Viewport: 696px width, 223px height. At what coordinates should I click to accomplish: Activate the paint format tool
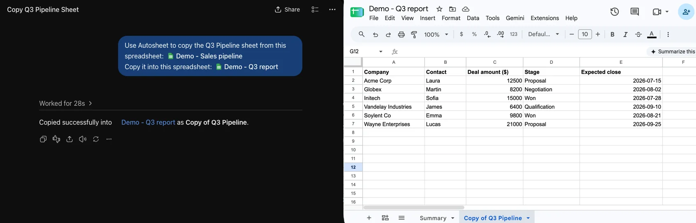point(414,35)
